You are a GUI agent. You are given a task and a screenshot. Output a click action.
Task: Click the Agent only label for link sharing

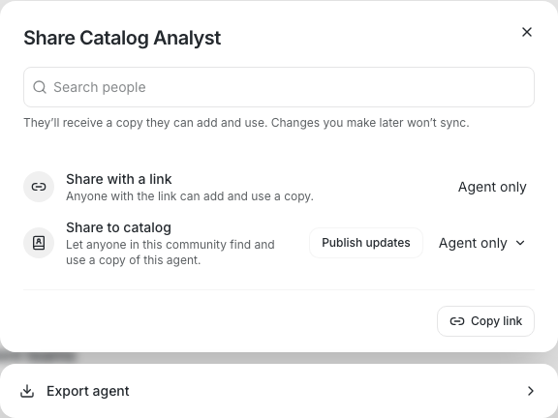[492, 187]
